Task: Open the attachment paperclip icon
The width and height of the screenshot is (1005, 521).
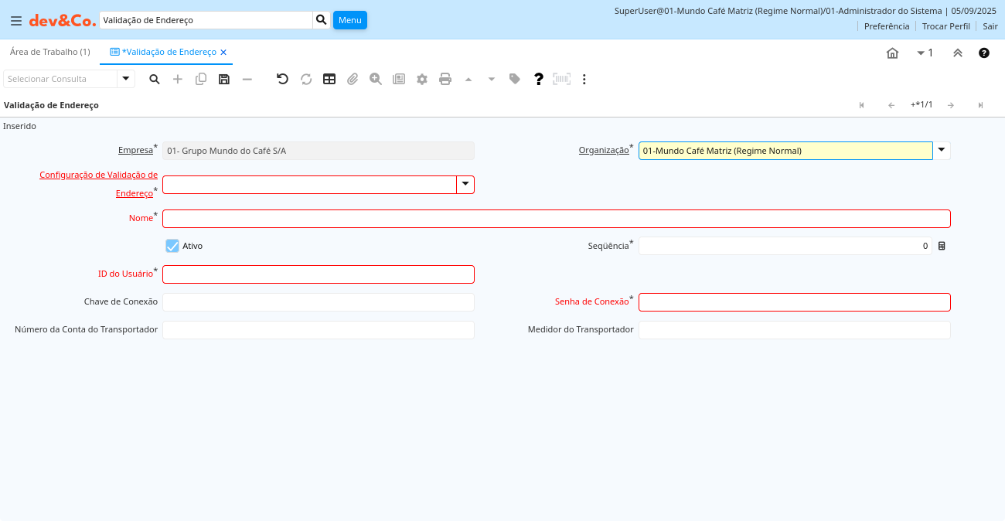Action: click(353, 79)
